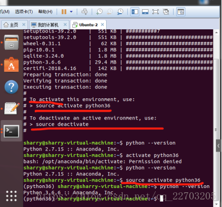Open the snapshot manager icon

[x=120, y=12]
